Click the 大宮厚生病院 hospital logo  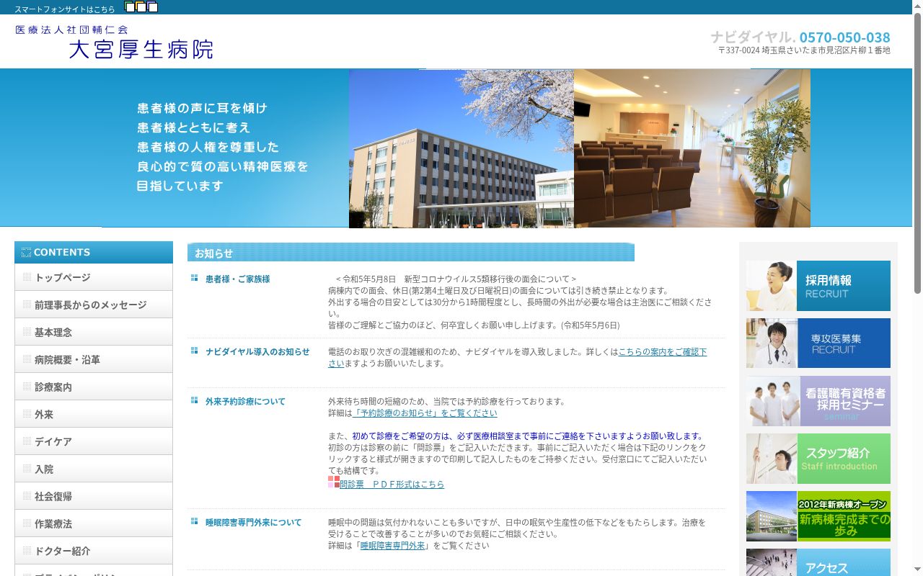[114, 42]
